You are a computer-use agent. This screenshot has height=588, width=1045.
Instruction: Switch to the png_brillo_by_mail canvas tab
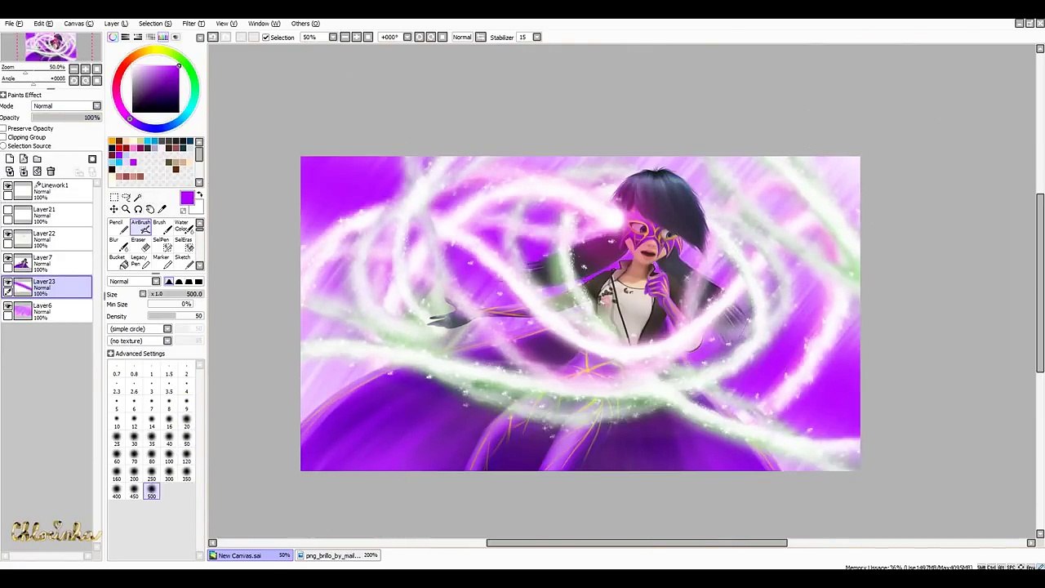[x=337, y=555]
